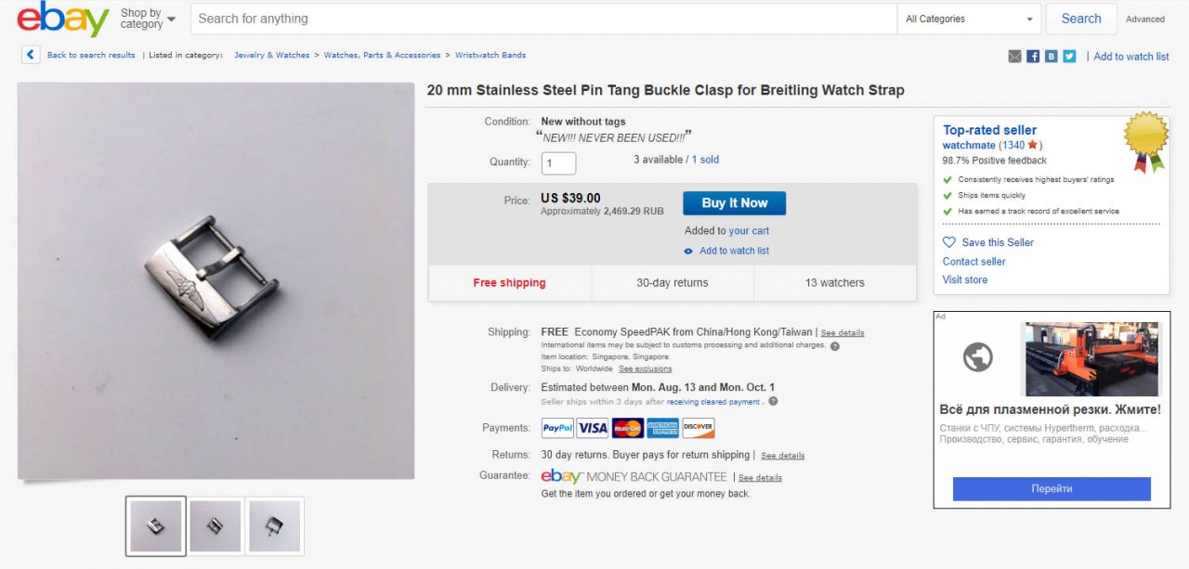Screen dimensions: 1189x569
Task: Share listing via email icon
Action: [1014, 57]
